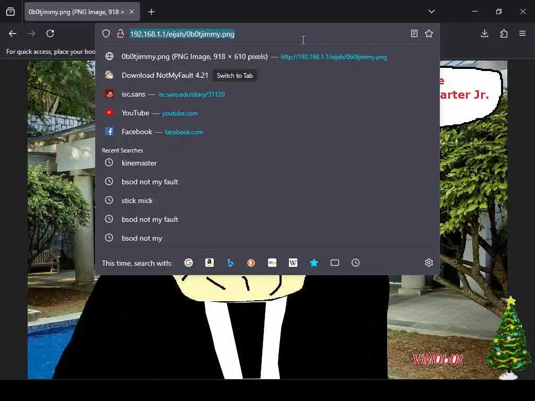Viewport: 535px width, 401px height.
Task: Click the http://192.168.1.1/eijah/0b0tjimmy.png URL text
Action: [334, 57]
